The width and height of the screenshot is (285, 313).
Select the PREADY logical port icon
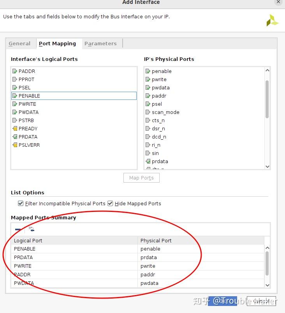click(15, 128)
